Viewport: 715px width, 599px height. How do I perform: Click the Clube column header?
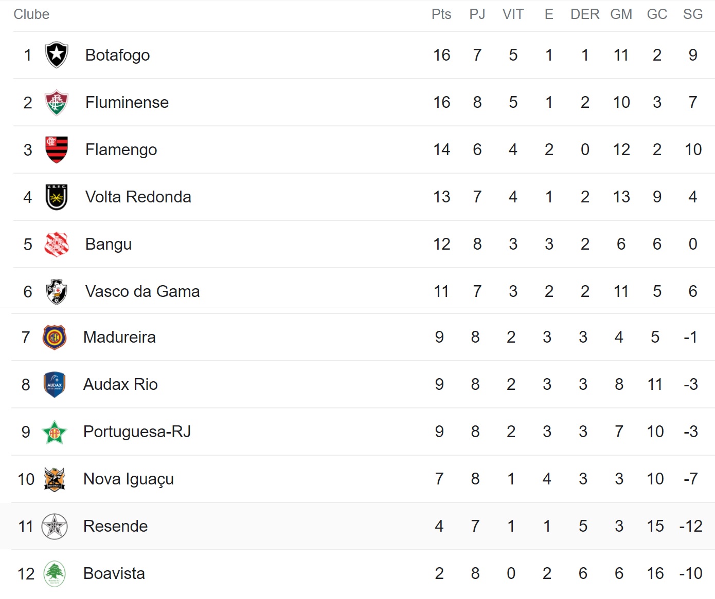(x=31, y=14)
